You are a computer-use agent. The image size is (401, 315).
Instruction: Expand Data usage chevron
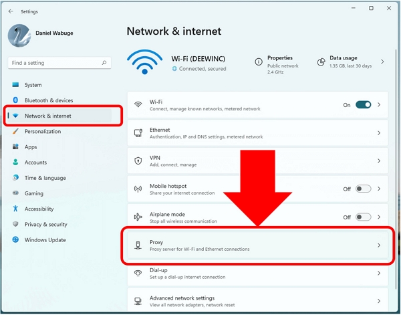[x=382, y=62]
